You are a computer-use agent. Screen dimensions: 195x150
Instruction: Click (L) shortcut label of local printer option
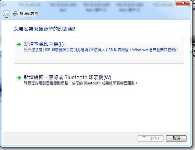(61, 44)
